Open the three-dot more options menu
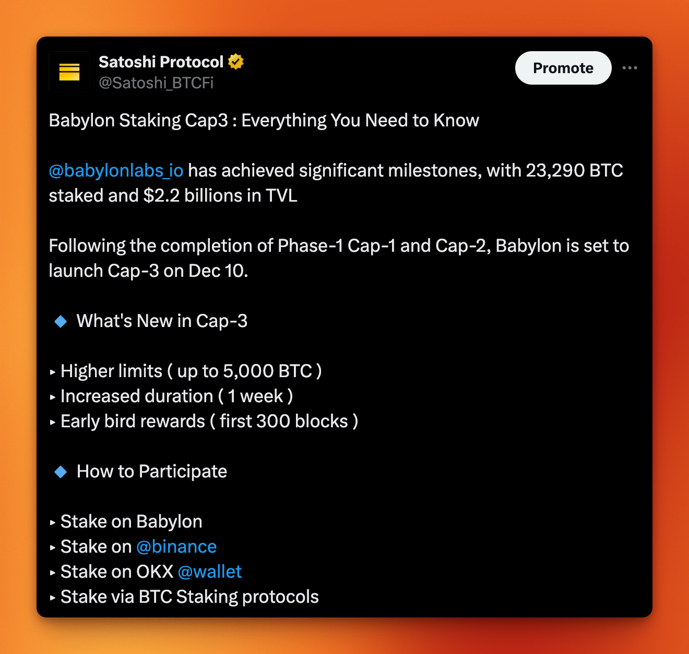The height and width of the screenshot is (654, 689). pyautogui.click(x=630, y=68)
